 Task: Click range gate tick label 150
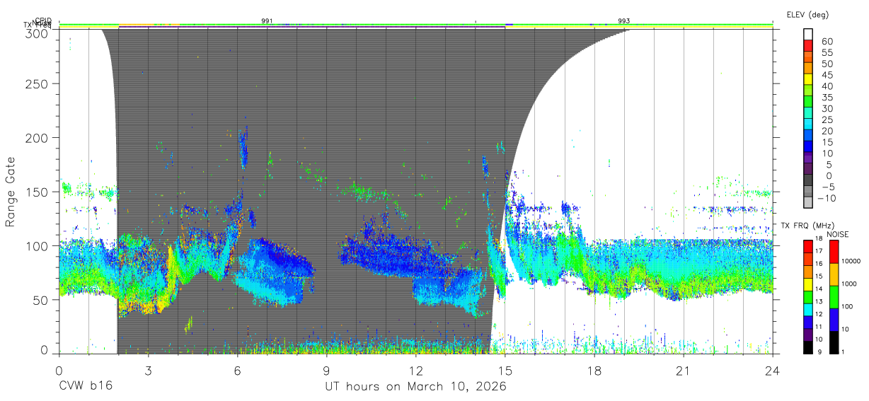[36, 192]
